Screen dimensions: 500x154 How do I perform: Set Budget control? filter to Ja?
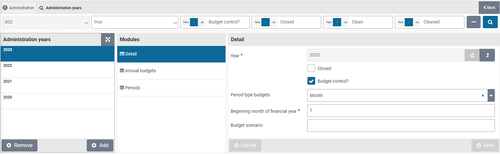202,22
